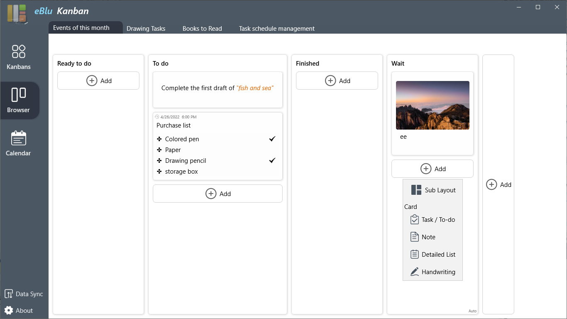Select the Browser sidebar icon

pos(19,95)
